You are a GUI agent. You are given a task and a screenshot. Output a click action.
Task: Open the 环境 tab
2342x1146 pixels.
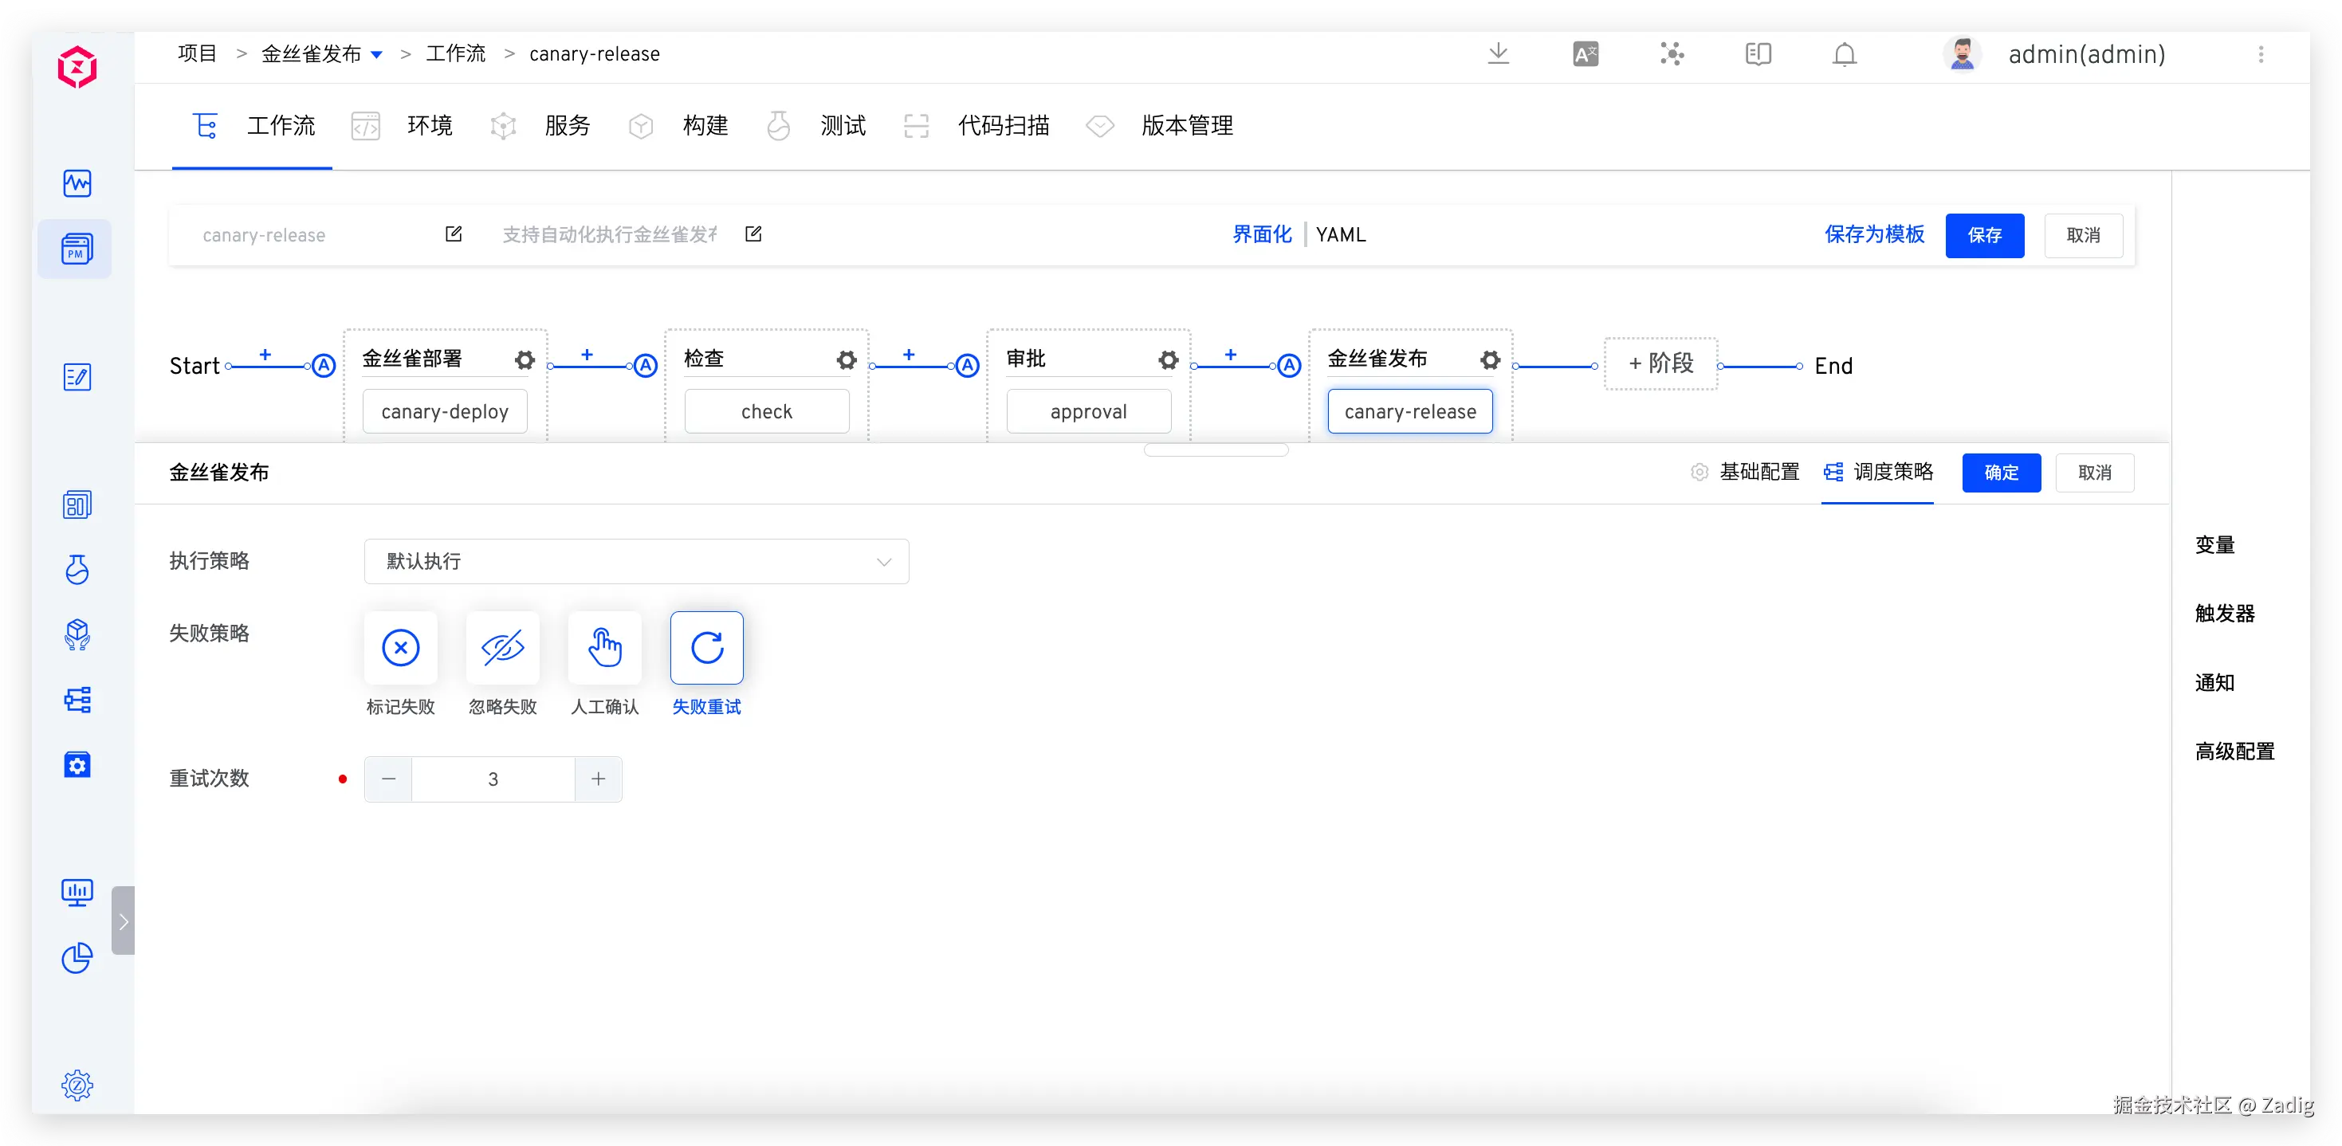[x=402, y=125]
